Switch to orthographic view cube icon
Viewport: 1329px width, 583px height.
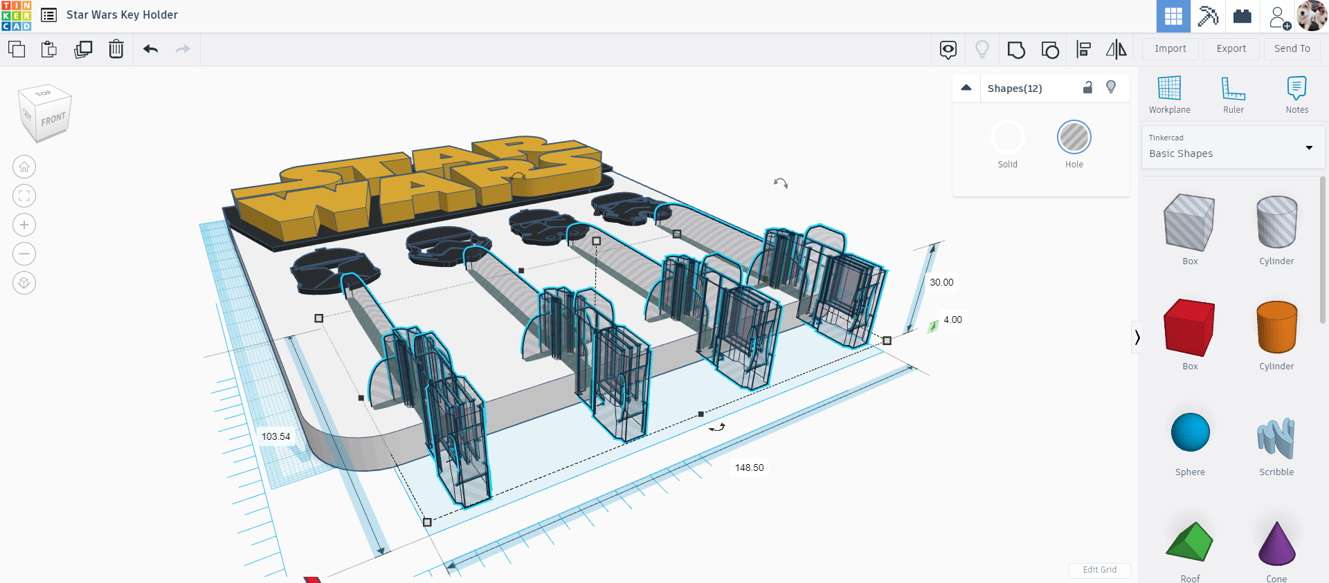24,283
